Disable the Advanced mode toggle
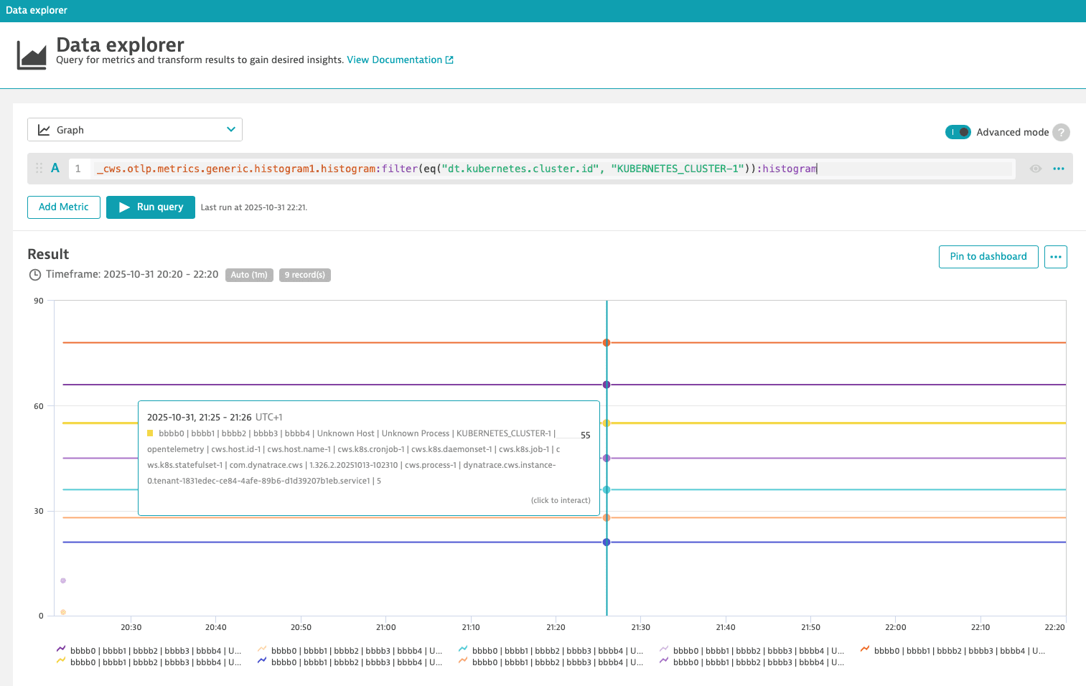This screenshot has height=686, width=1086. click(958, 132)
